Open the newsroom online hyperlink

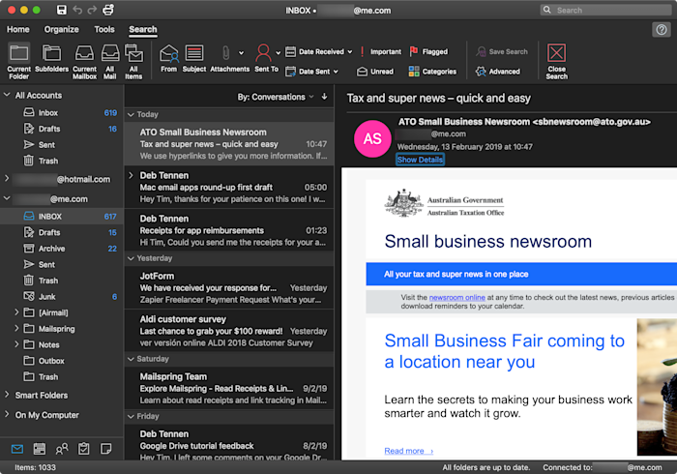(456, 297)
